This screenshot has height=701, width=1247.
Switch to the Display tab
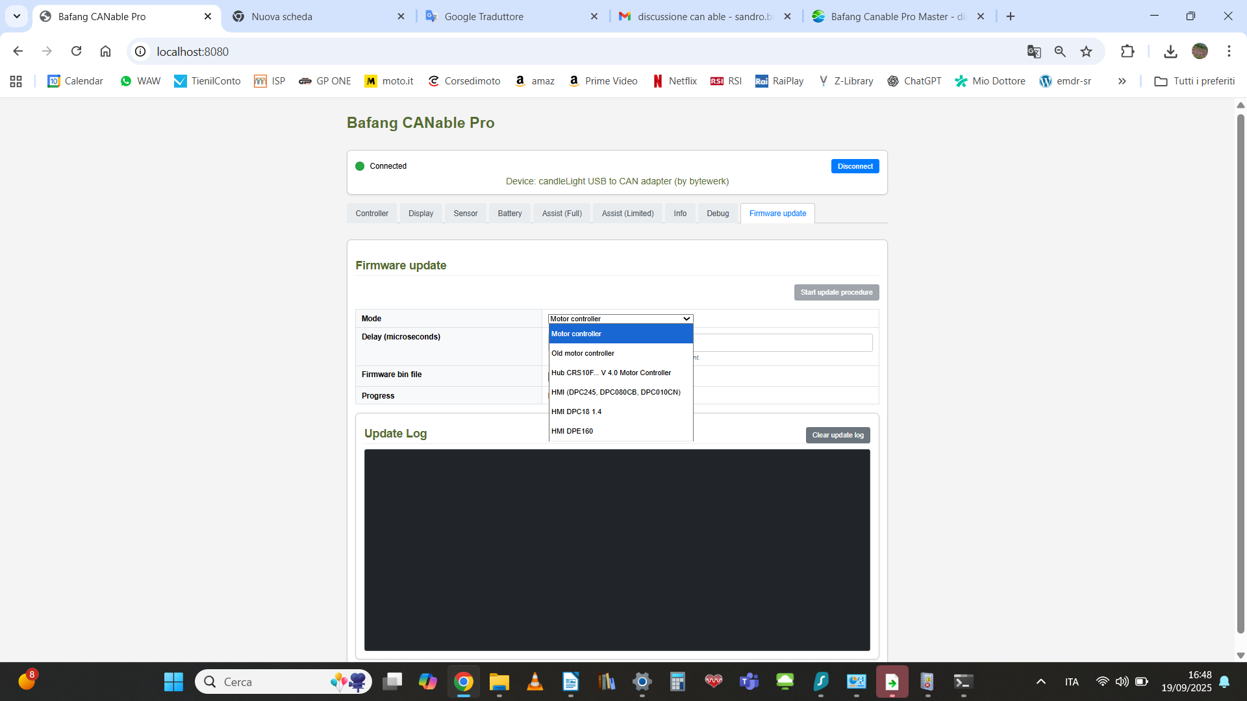point(421,214)
